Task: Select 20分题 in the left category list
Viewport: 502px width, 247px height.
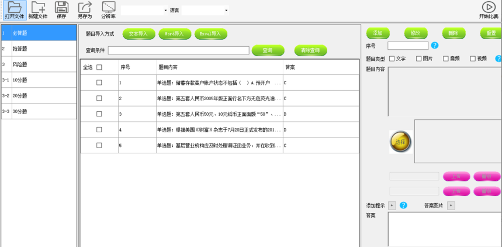Action: click(x=39, y=95)
